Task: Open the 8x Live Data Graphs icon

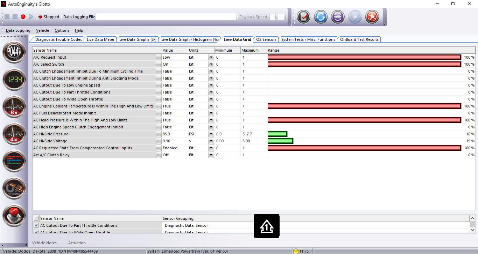Action: (x=14, y=107)
